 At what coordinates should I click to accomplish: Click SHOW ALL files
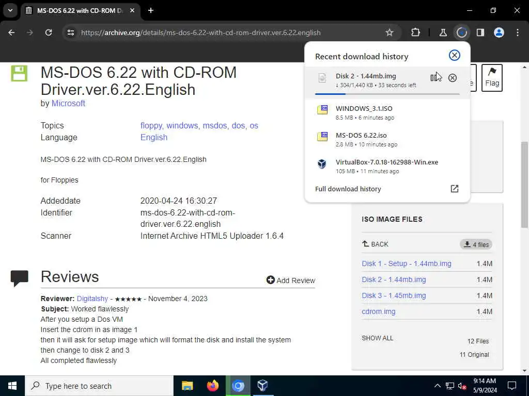tap(377, 338)
